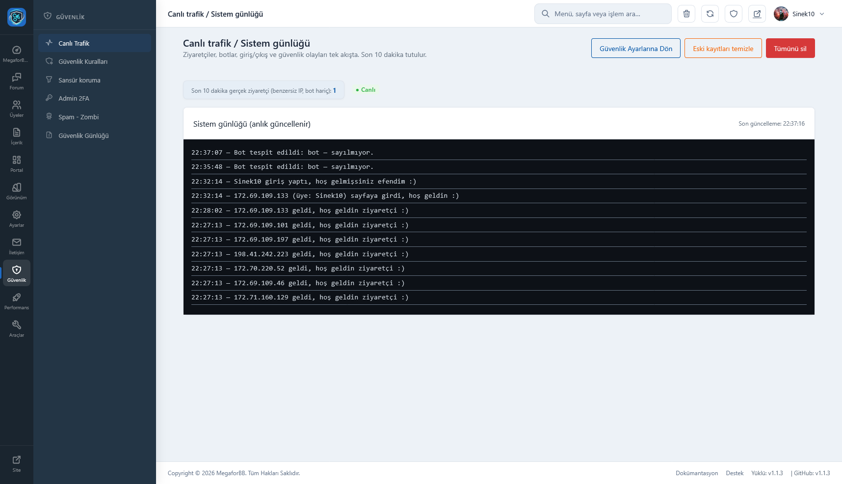The image size is (842, 484).
Task: Click the shield icon in top bar
Action: point(734,14)
